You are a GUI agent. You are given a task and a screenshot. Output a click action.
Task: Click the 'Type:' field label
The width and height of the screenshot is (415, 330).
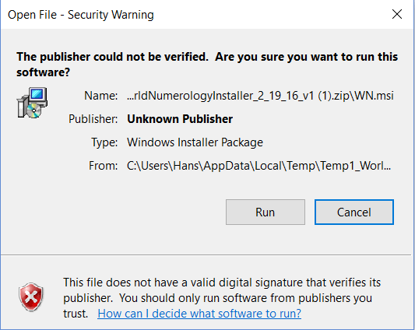104,142
